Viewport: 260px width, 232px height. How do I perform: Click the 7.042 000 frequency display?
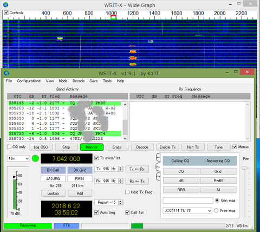tap(67, 159)
